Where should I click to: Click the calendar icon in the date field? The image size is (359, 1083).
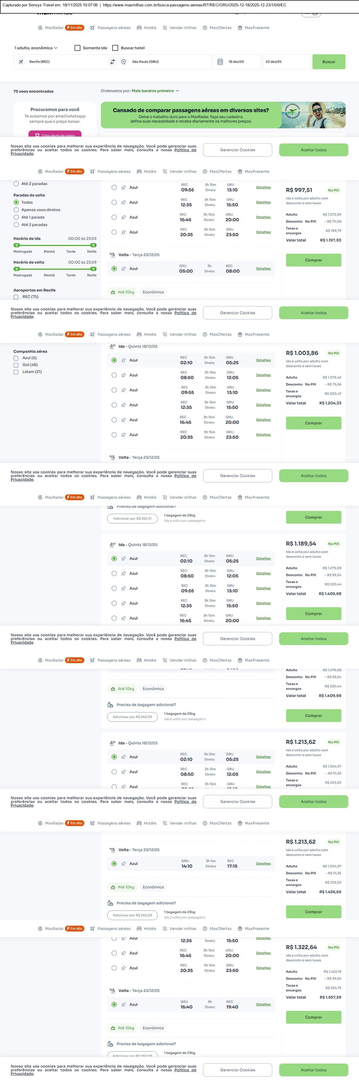click(220, 62)
